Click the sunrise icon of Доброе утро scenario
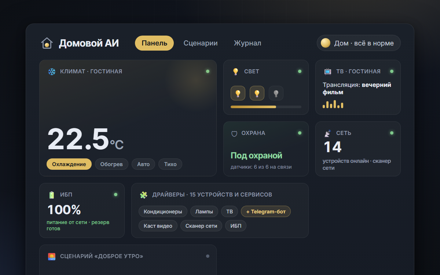This screenshot has width=440, height=275. click(x=52, y=256)
